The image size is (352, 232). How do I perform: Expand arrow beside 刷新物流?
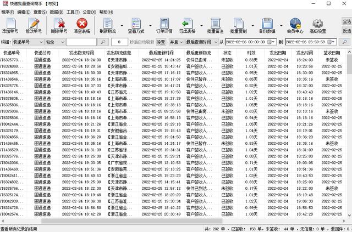pyautogui.click(x=122, y=26)
